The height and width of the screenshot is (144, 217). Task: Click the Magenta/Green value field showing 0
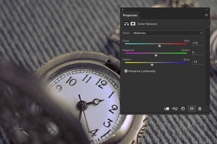[197, 52]
